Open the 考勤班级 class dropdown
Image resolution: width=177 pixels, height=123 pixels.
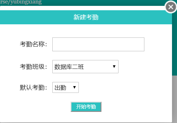tap(85, 67)
